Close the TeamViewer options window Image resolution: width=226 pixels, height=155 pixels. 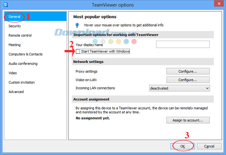[x=219, y=4]
